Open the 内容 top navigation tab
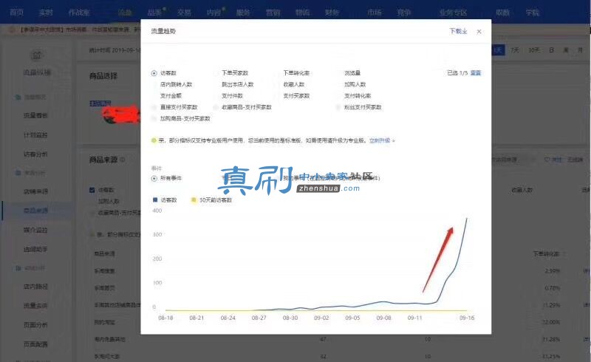The image size is (591, 362). 213,13
